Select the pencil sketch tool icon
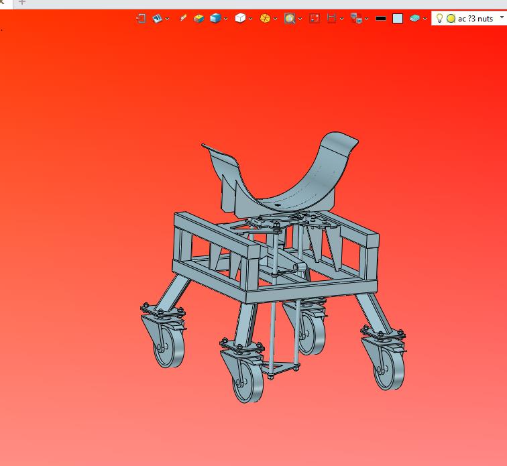Viewport: 507px width, 466px height. pyautogui.click(x=182, y=18)
